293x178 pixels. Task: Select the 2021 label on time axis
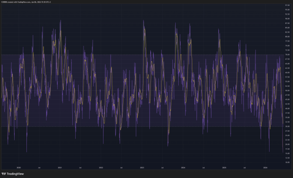60,168
